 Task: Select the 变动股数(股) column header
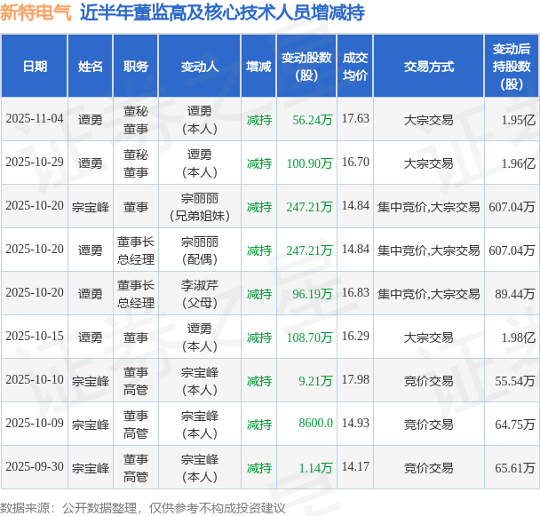pos(306,66)
